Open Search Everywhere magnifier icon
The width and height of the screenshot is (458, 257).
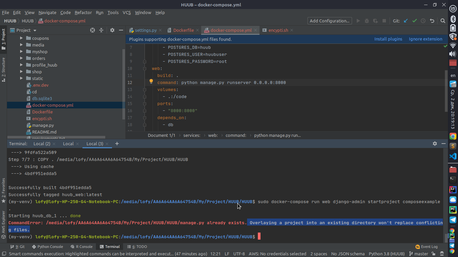pos(443,21)
